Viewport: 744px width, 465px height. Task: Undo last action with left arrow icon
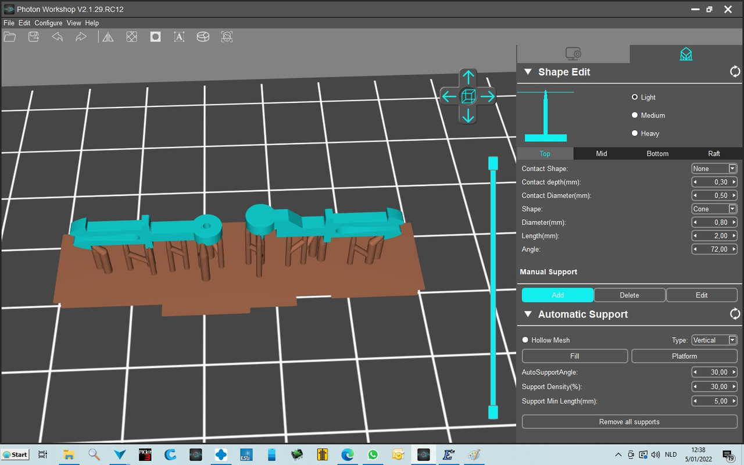tap(57, 37)
